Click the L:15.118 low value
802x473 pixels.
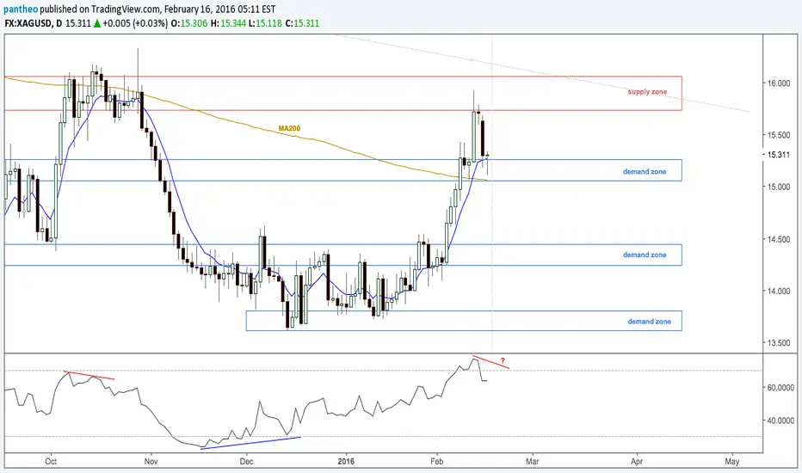point(265,23)
